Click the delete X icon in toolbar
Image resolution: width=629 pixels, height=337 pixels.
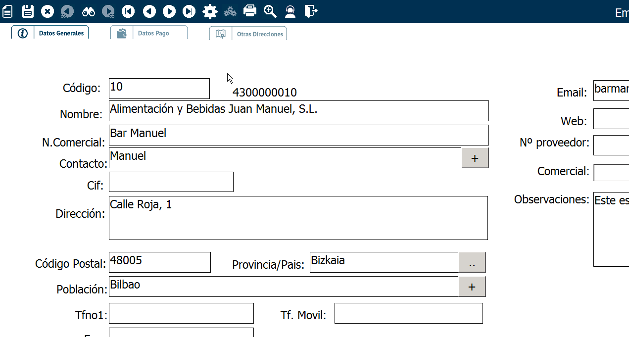point(48,11)
